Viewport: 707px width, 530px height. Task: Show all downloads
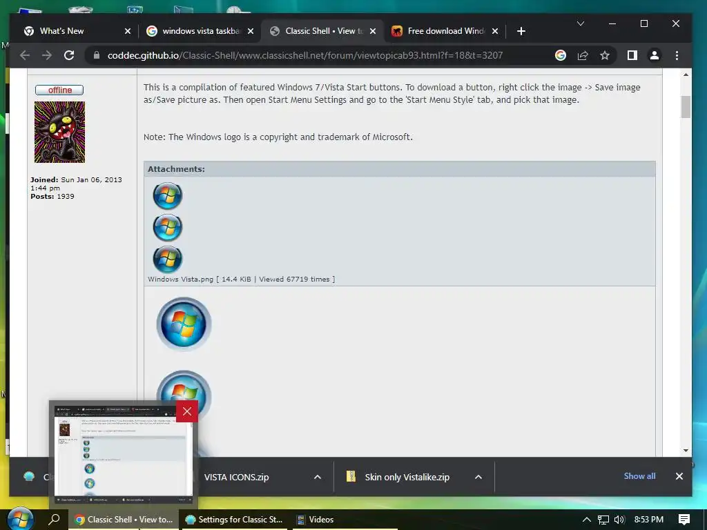click(639, 476)
